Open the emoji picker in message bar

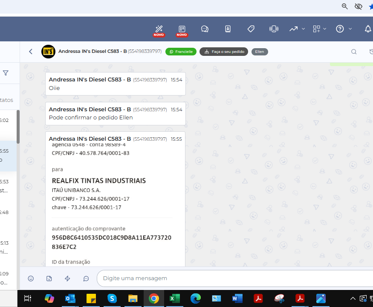31,278
